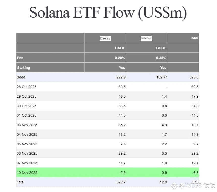Image resolution: width=217 pixels, height=192 pixels.
Task: Select the BSOL ticker header cell
Action: tap(120, 48)
